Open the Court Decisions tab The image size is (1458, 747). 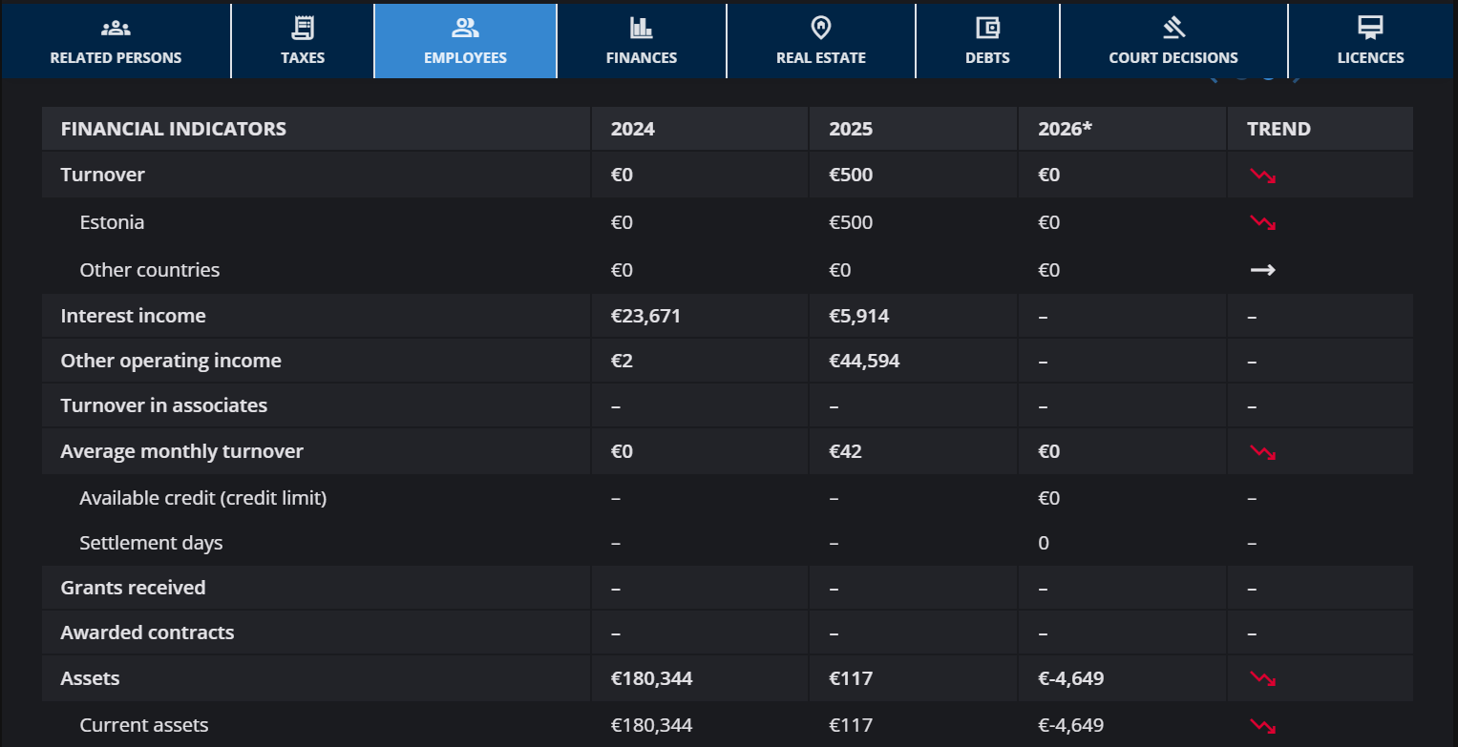coord(1173,41)
